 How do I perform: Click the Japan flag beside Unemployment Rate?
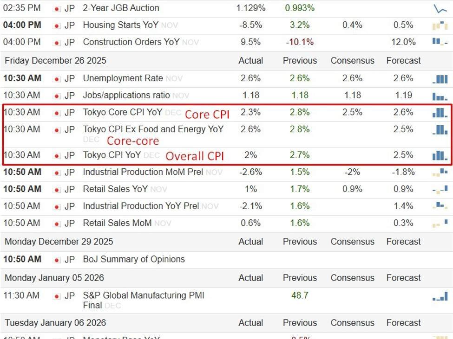(x=58, y=79)
